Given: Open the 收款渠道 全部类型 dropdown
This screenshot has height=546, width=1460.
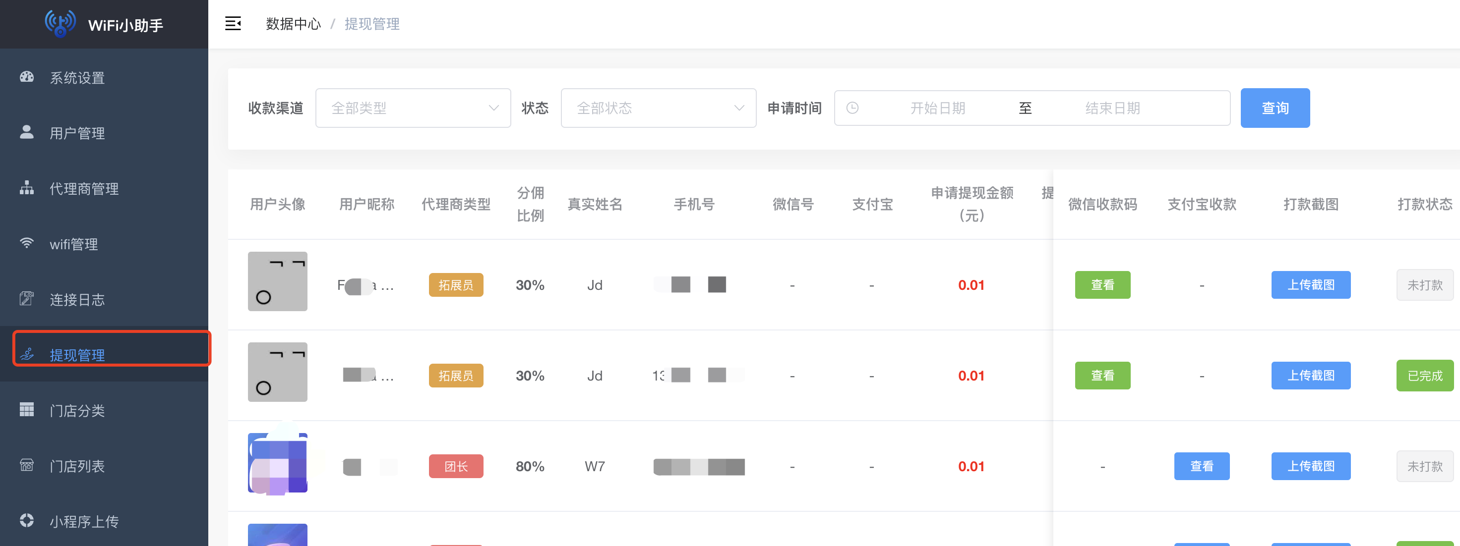Looking at the screenshot, I should 413,108.
